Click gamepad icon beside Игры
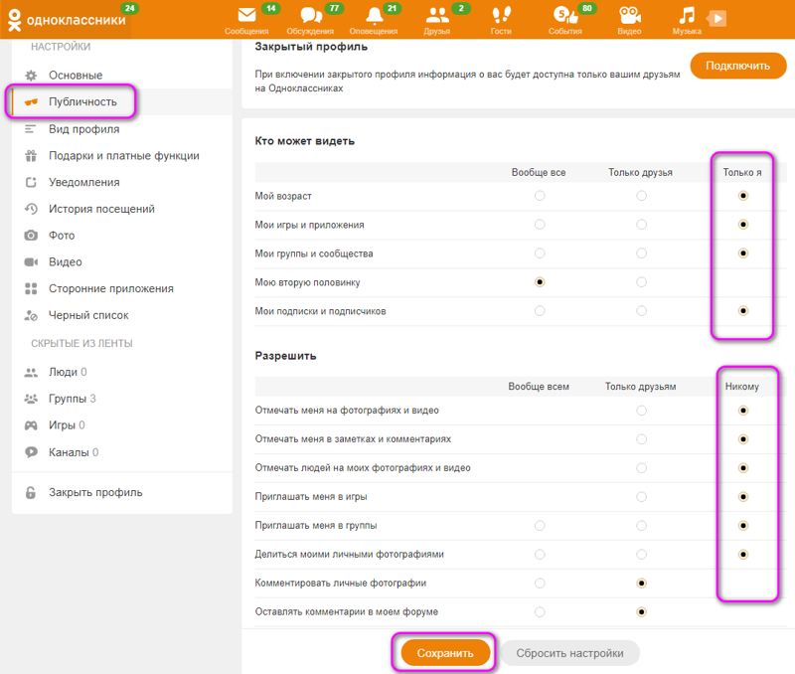The height and width of the screenshot is (674, 795). click(31, 425)
